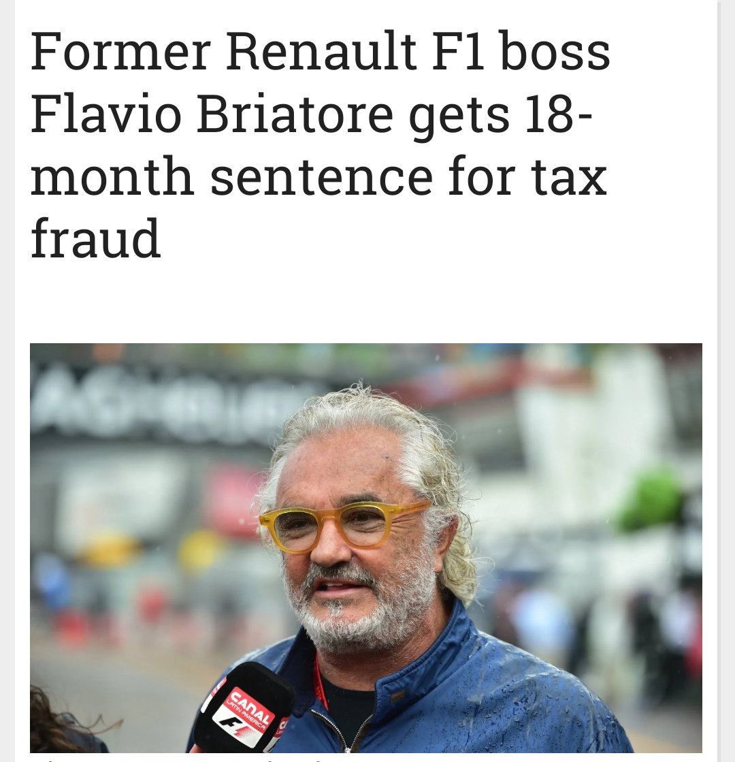Click the yellow glasses in the photo

click(344, 524)
